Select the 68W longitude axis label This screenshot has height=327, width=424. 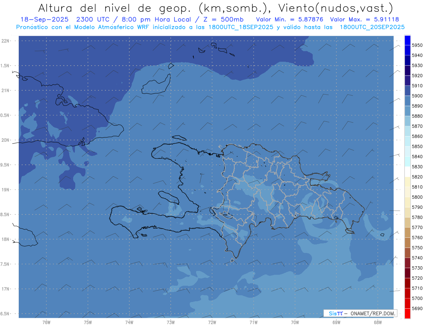tap(377, 322)
